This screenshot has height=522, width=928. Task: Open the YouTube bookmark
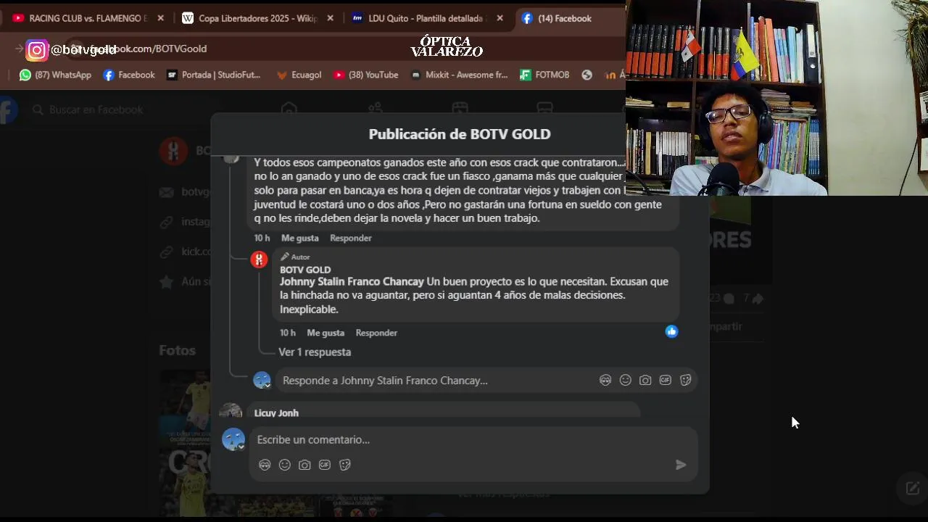pyautogui.click(x=365, y=75)
